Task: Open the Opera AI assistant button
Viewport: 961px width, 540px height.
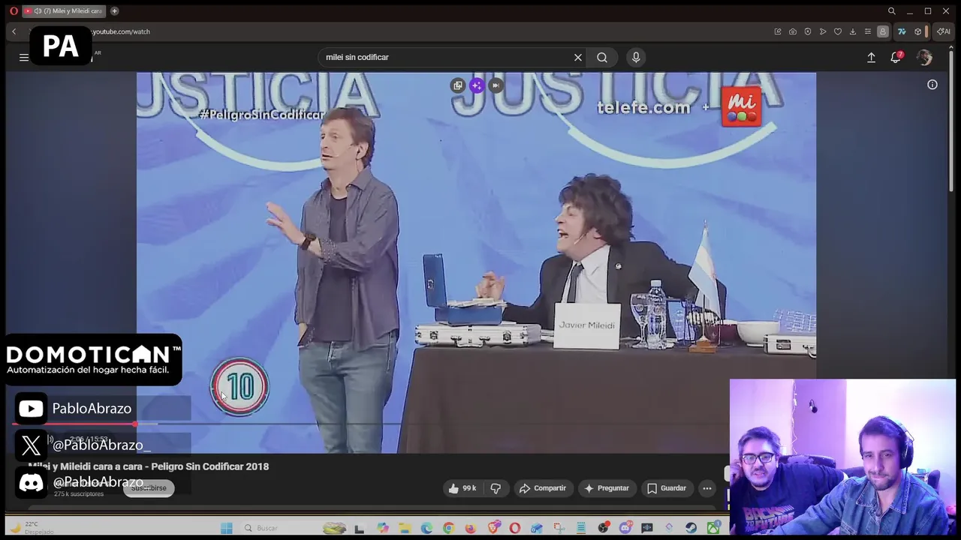Action: [944, 31]
